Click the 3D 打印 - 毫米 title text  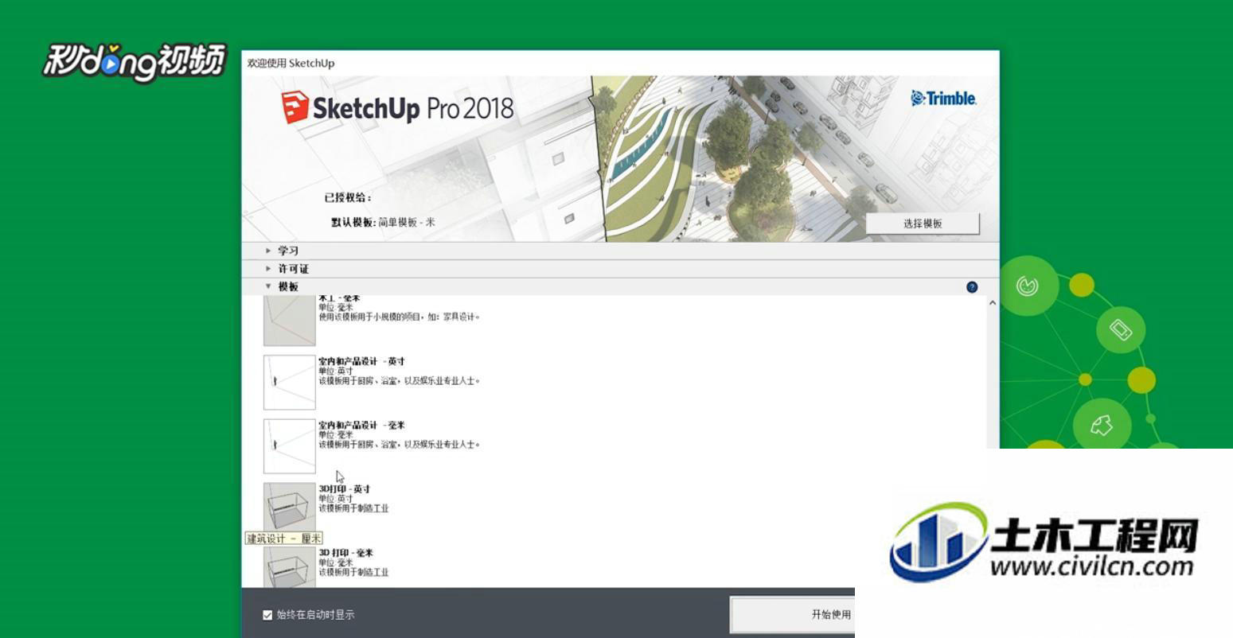tap(346, 553)
